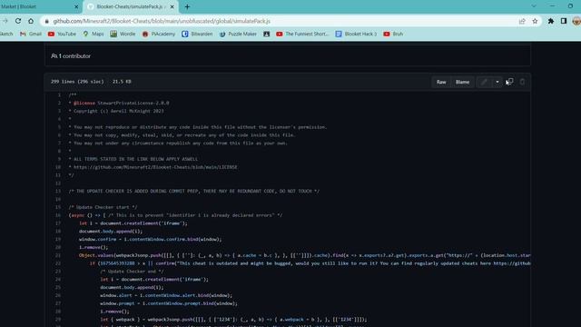This screenshot has width=581, height=327.
Task: Open the Extensions puzzle menu
Action: pyautogui.click(x=551, y=21)
